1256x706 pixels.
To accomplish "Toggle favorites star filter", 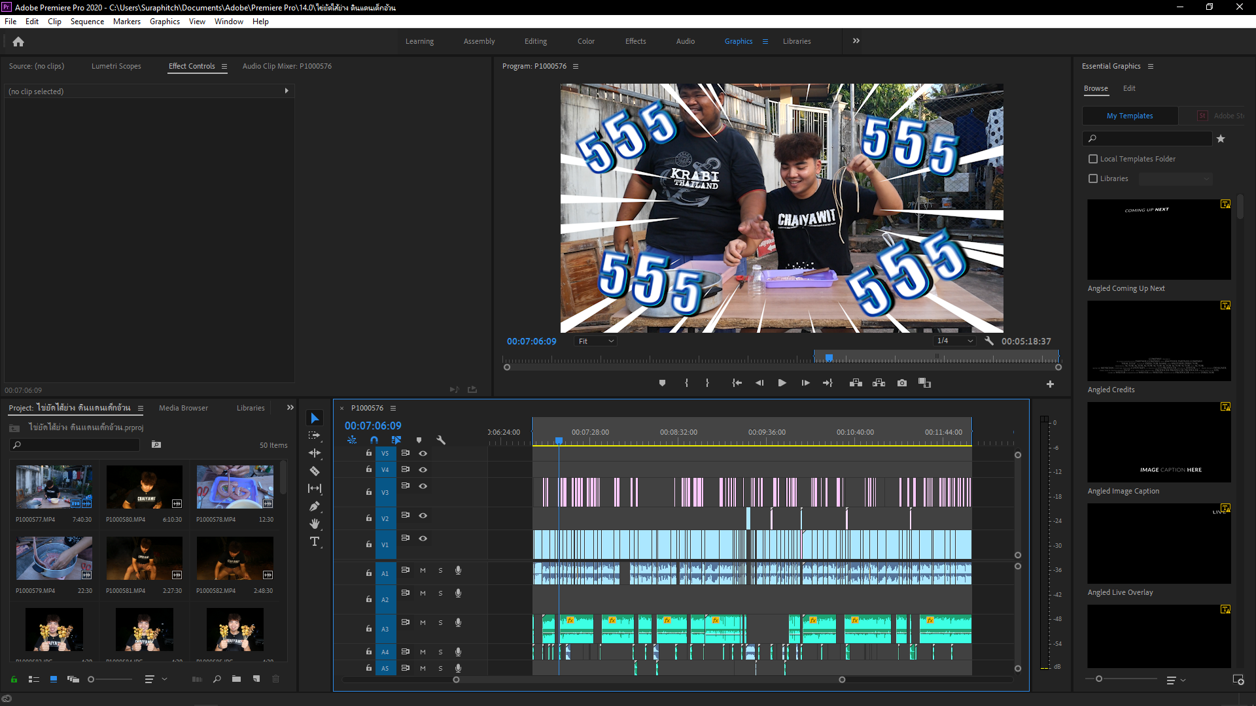I will [x=1221, y=139].
